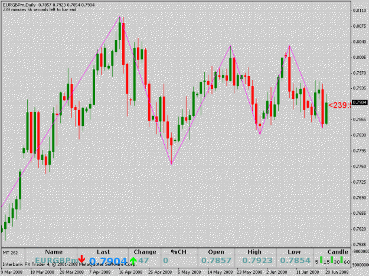Click the 9 Mar 2008 date label
Viewport: 369px width, 276px height.
(x=11, y=272)
